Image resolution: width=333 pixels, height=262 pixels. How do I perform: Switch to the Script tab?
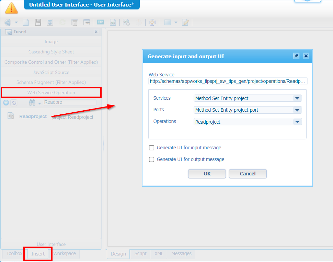140,254
